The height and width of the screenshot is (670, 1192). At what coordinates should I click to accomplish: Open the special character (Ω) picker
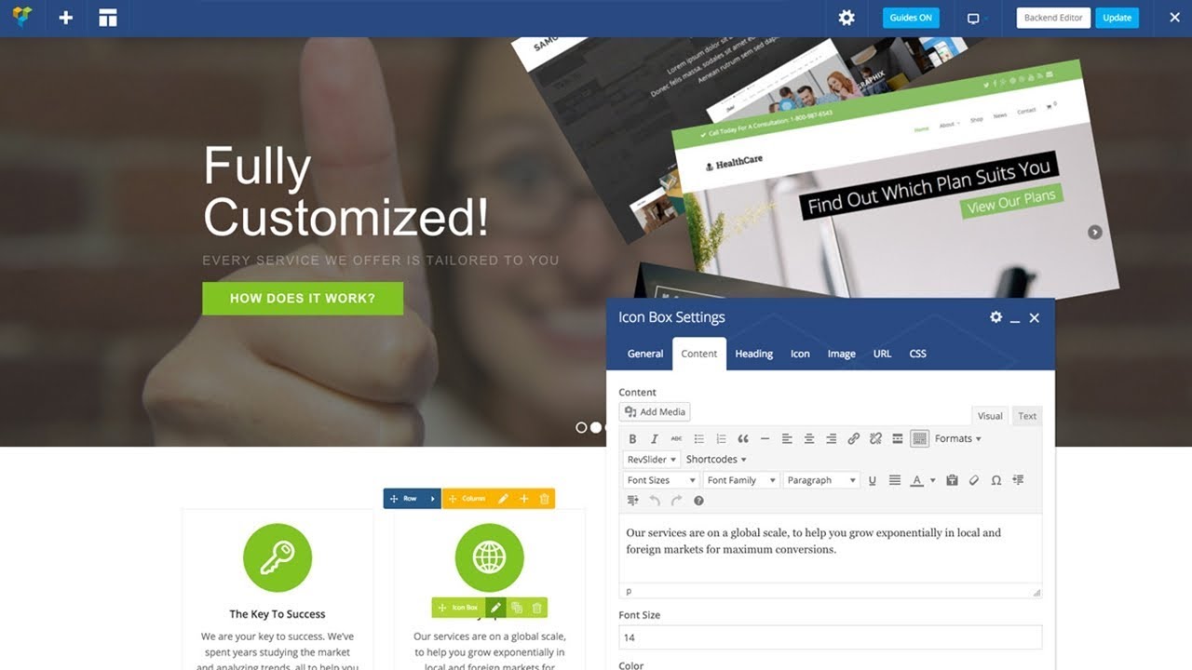(996, 480)
